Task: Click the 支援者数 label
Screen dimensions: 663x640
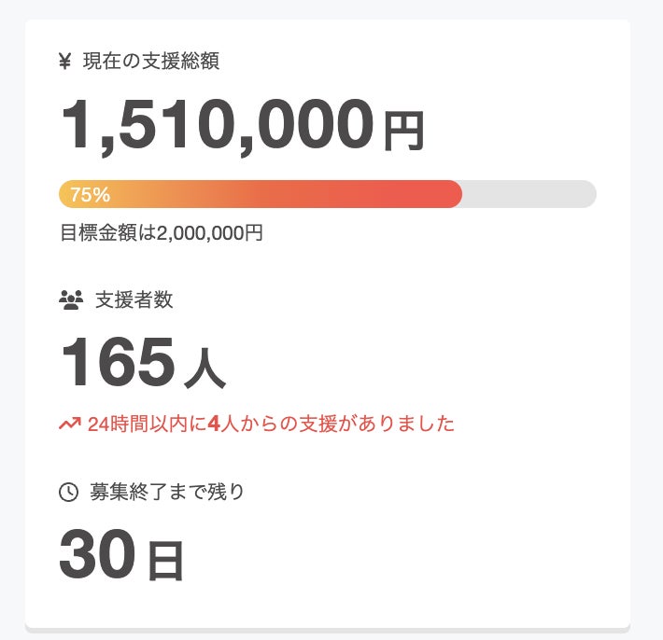Action: pyautogui.click(x=134, y=299)
